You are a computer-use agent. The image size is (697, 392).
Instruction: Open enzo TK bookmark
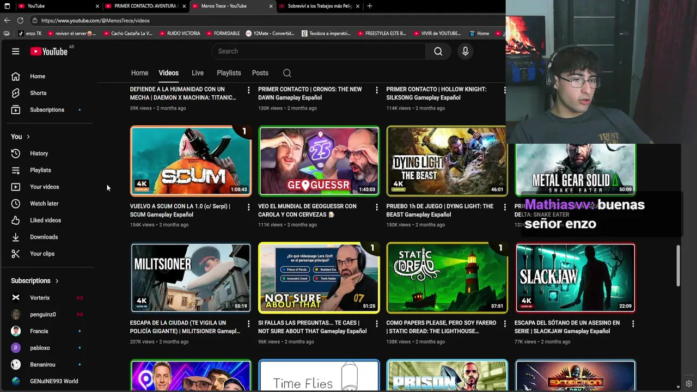29,33
